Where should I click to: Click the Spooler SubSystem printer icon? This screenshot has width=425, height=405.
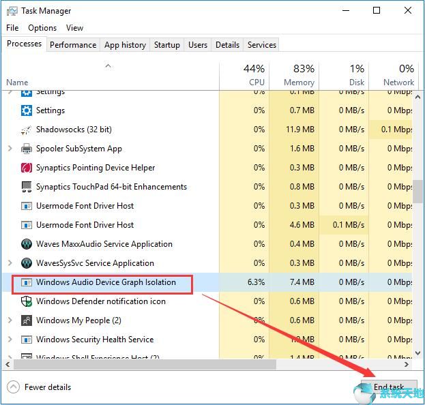[27, 149]
